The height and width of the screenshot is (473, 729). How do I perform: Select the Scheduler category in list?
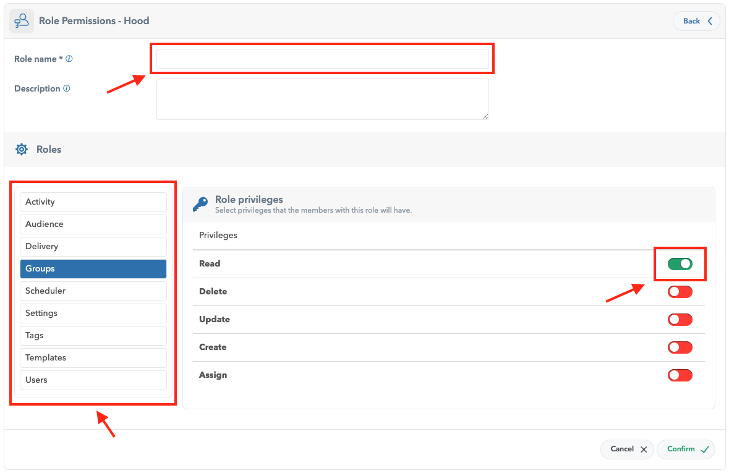pyautogui.click(x=93, y=291)
